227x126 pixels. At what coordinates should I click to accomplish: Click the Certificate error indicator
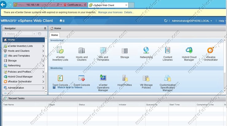tap(73, 5)
